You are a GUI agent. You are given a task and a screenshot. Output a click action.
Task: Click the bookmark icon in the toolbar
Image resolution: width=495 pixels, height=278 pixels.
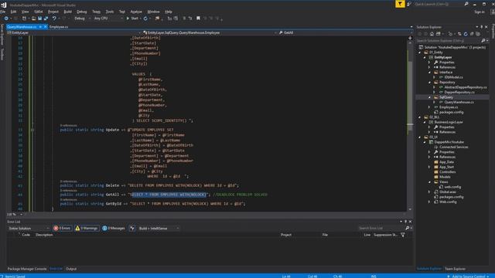pyautogui.click(x=198, y=19)
